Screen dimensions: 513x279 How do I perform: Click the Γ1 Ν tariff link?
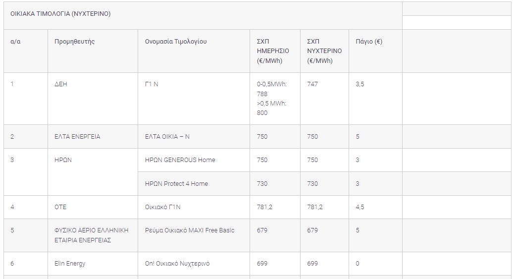coord(152,84)
